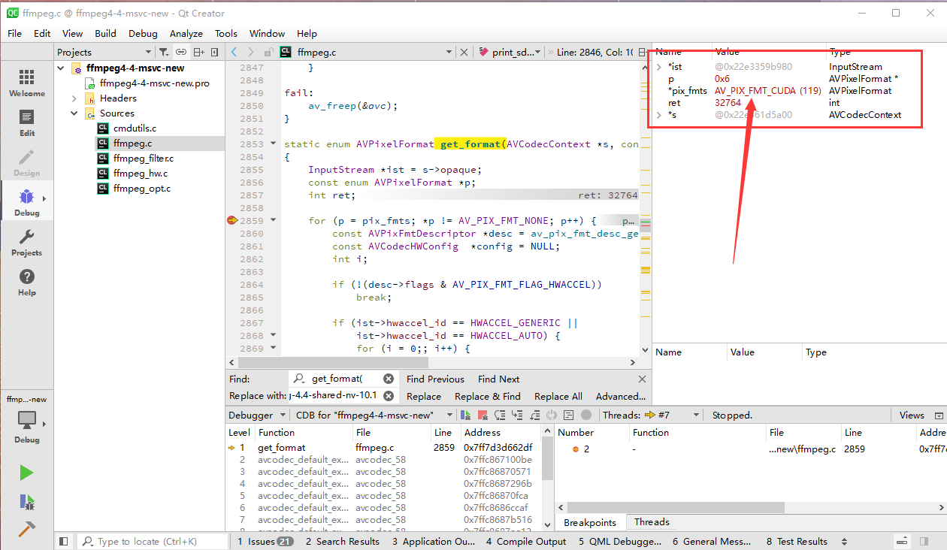
Task: Clear the Find field text
Action: (x=389, y=379)
